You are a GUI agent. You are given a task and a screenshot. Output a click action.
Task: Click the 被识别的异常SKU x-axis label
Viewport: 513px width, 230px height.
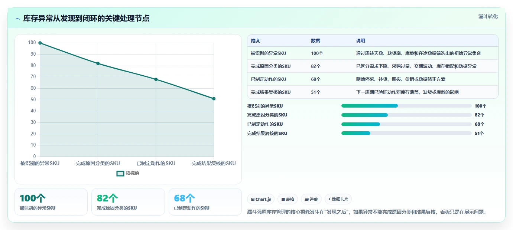pyautogui.click(x=40, y=164)
